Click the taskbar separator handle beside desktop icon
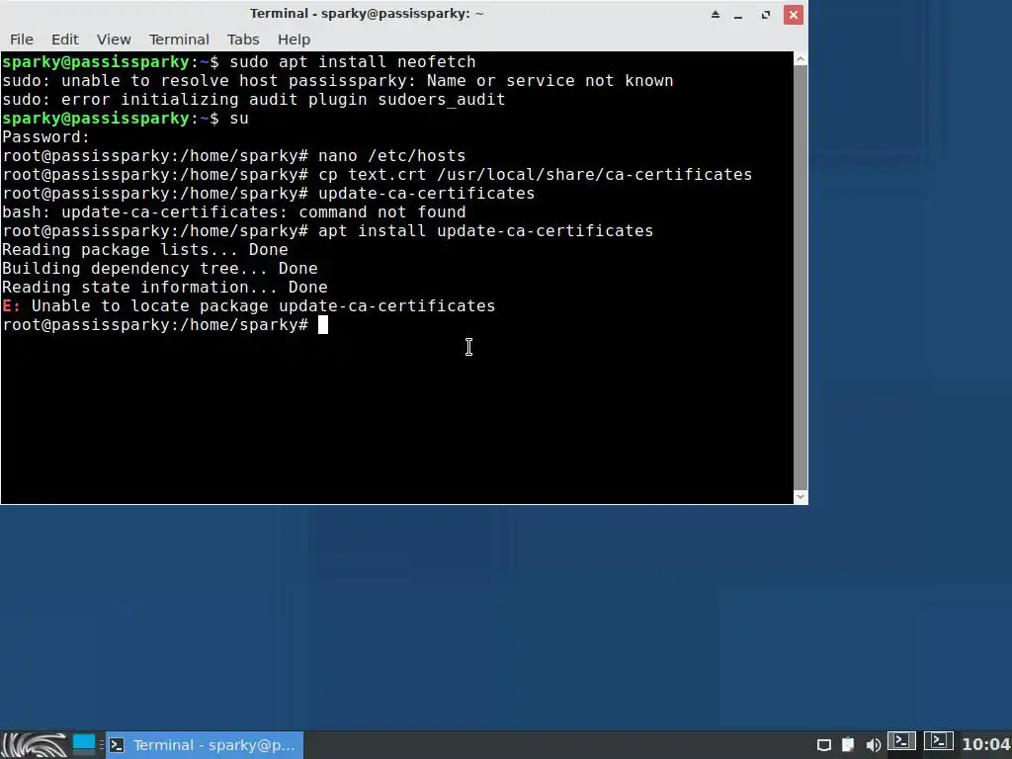This screenshot has width=1012, height=759. pyautogui.click(x=102, y=745)
